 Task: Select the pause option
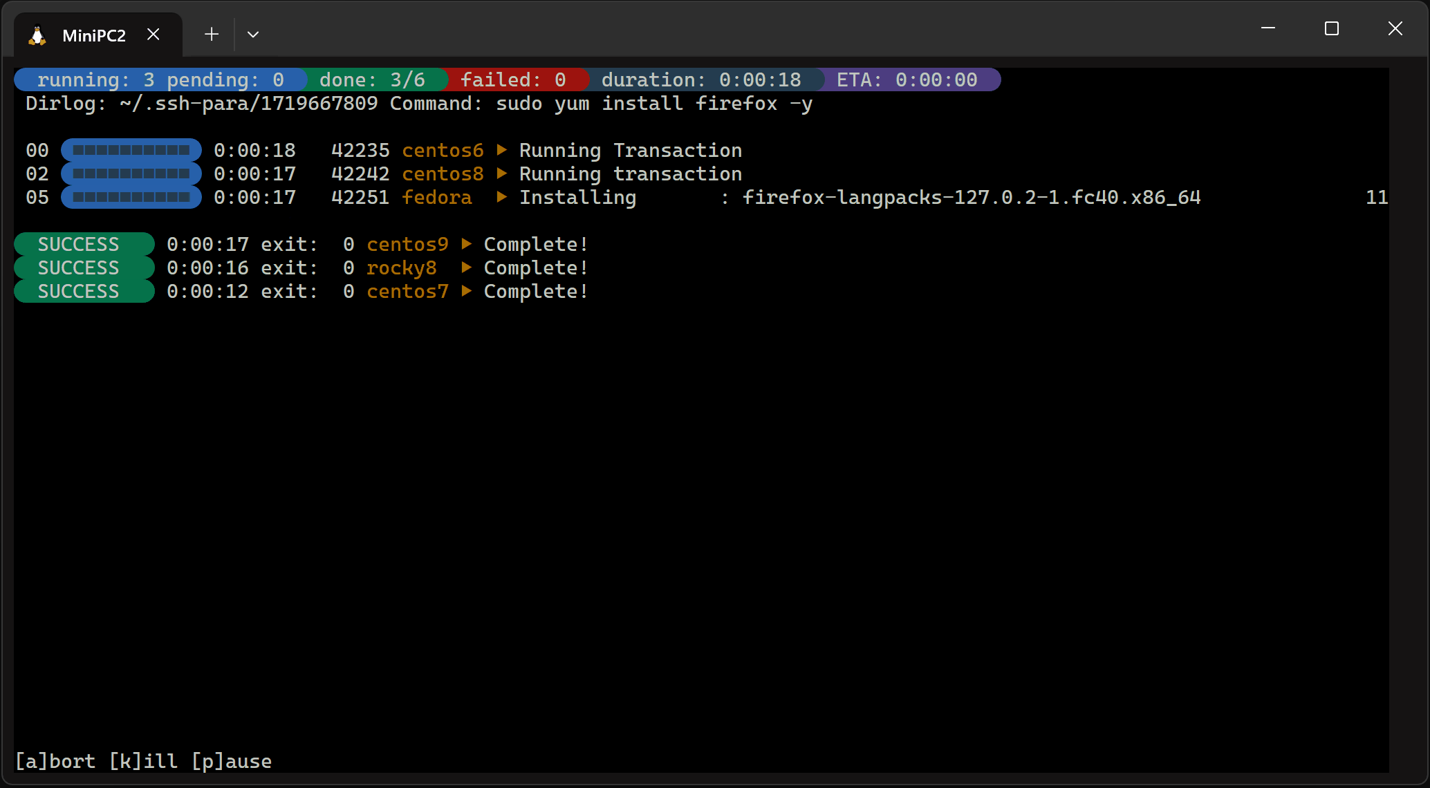pyautogui.click(x=230, y=761)
